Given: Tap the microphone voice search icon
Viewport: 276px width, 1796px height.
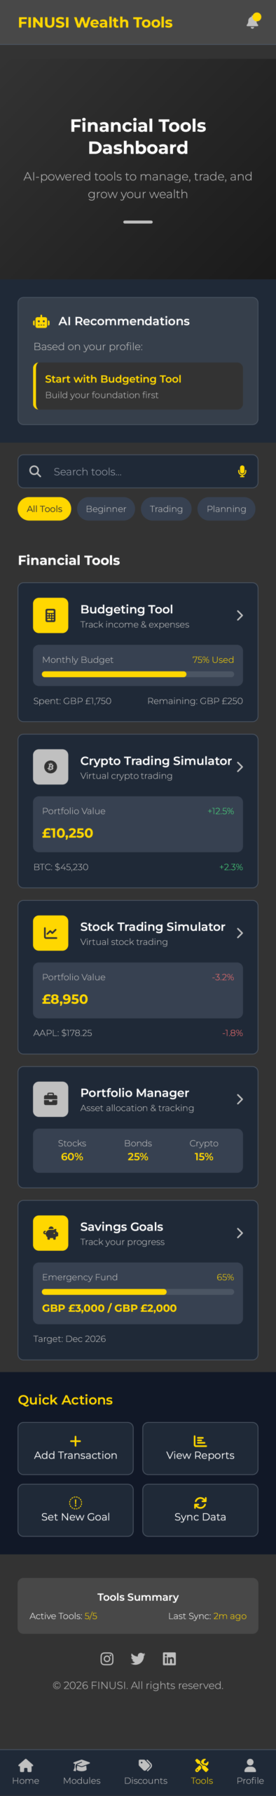Looking at the screenshot, I should [242, 471].
